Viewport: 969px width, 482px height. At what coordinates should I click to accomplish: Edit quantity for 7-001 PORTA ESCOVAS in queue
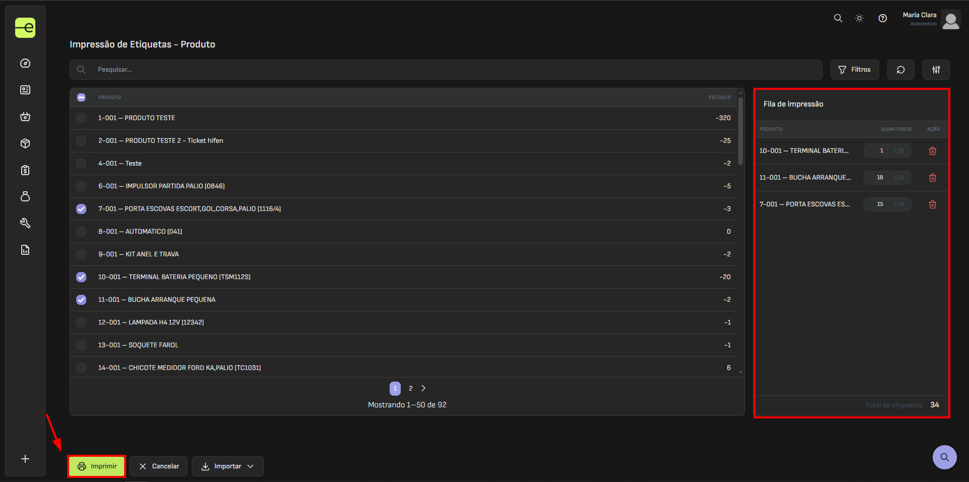click(x=876, y=204)
